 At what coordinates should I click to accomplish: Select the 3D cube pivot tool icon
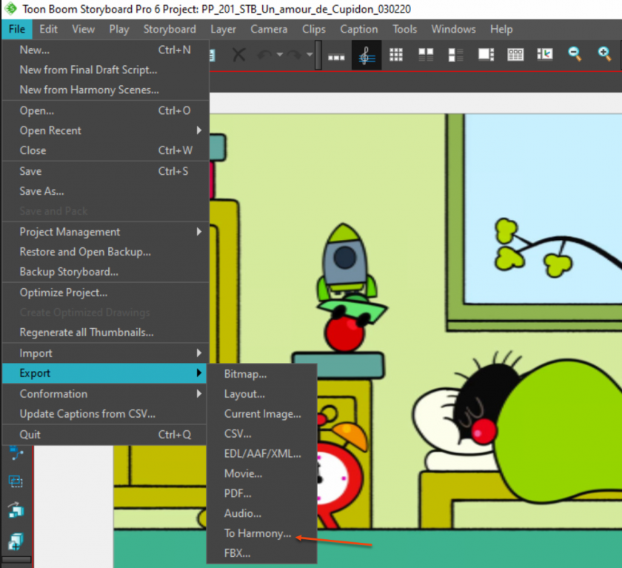coord(16,541)
